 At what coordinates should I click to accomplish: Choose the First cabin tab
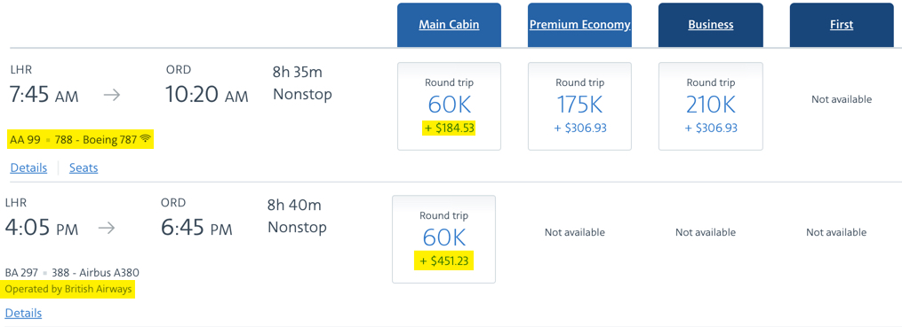click(x=842, y=25)
